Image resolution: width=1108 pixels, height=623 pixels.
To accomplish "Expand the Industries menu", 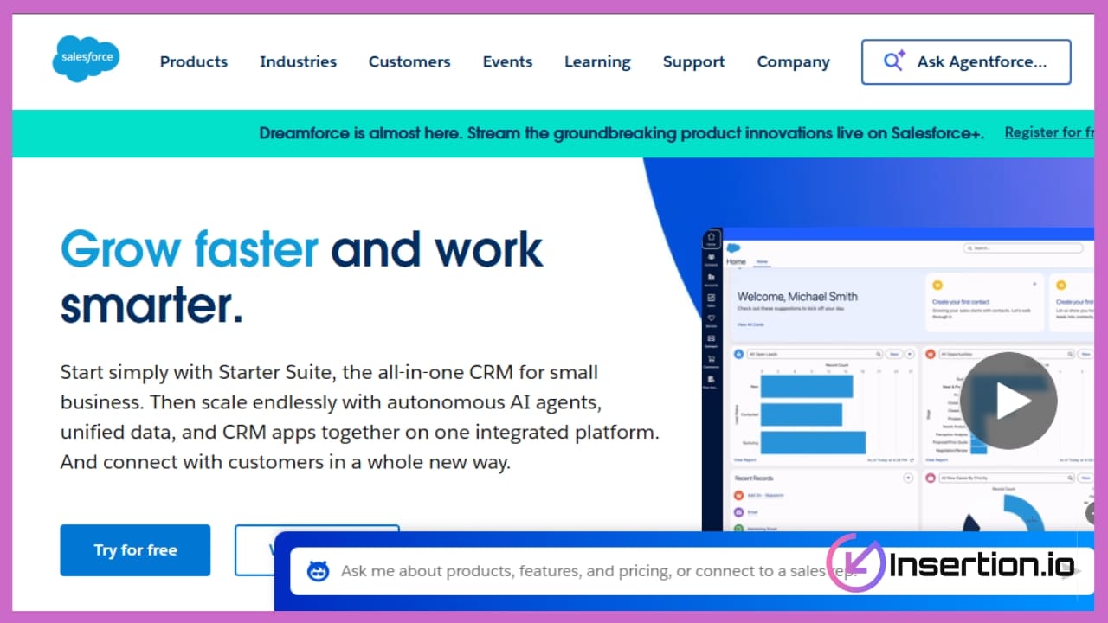I will click(298, 61).
